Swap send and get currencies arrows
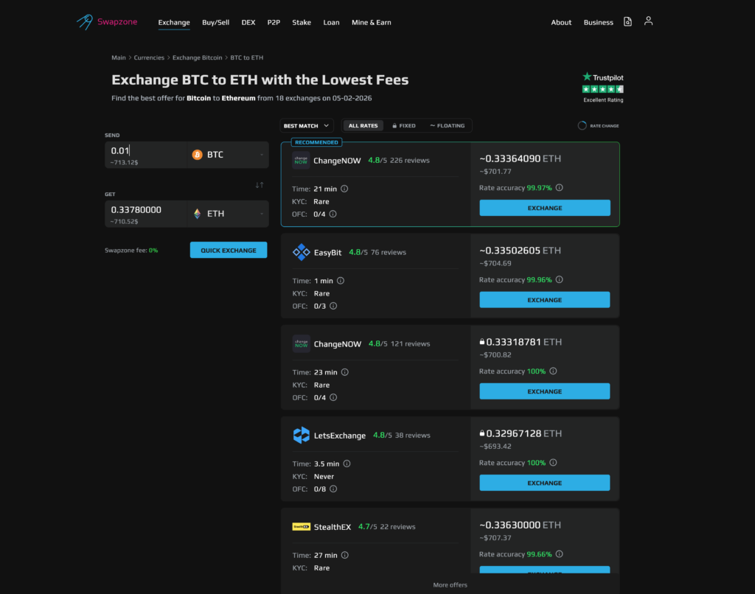 click(x=260, y=184)
